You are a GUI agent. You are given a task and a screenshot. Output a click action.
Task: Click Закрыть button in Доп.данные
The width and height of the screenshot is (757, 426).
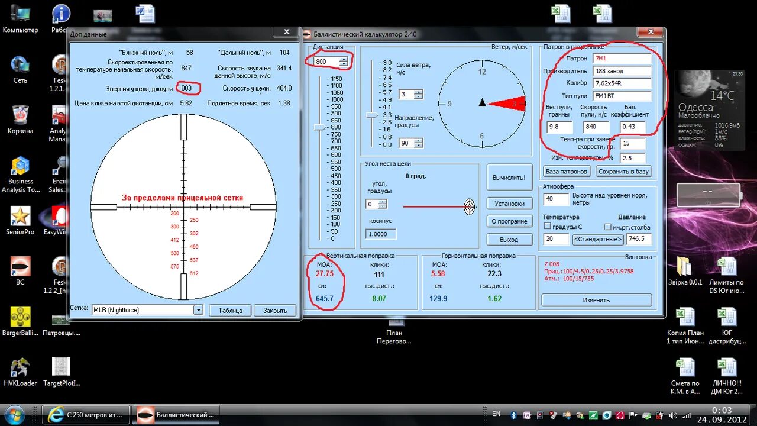(276, 311)
